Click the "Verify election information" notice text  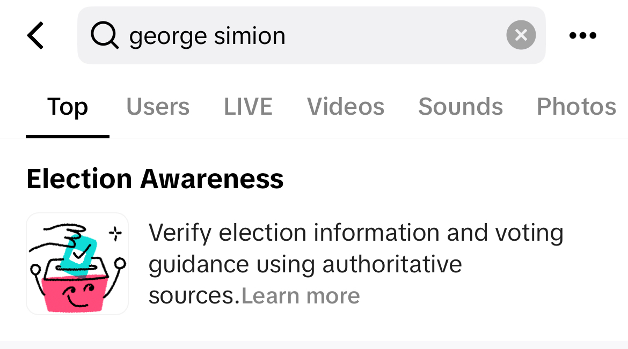click(356, 264)
